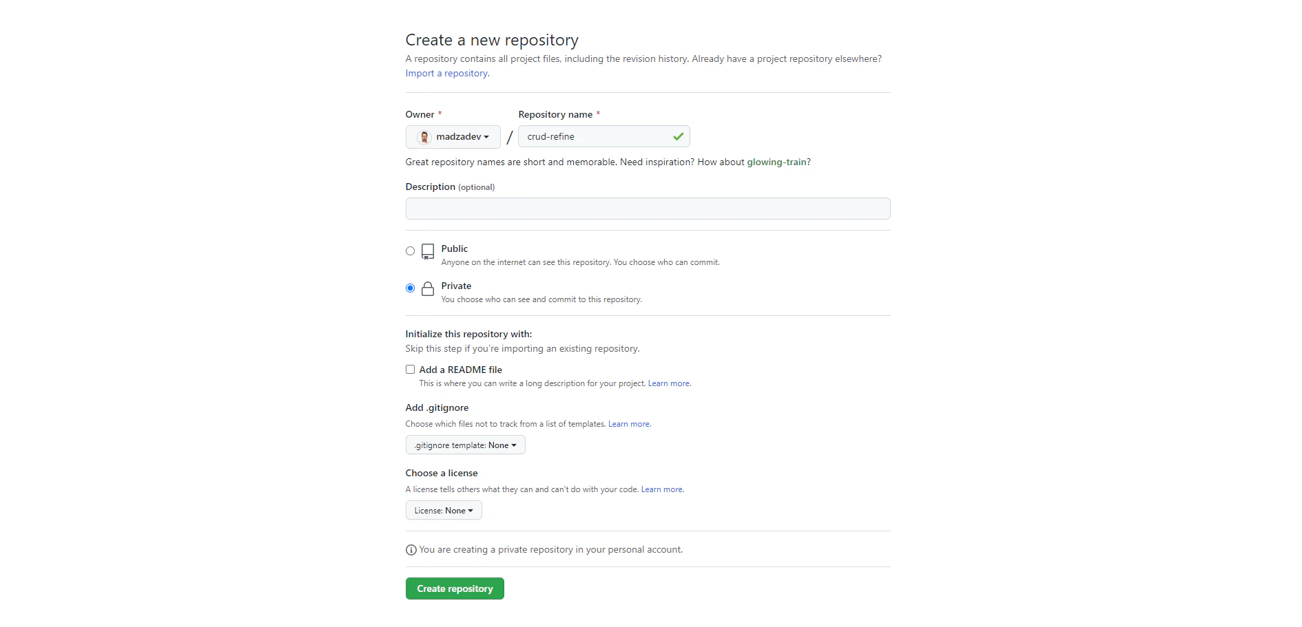The width and height of the screenshot is (1302, 627).
Task: Click the green checkmark in repository name field
Action: click(678, 136)
